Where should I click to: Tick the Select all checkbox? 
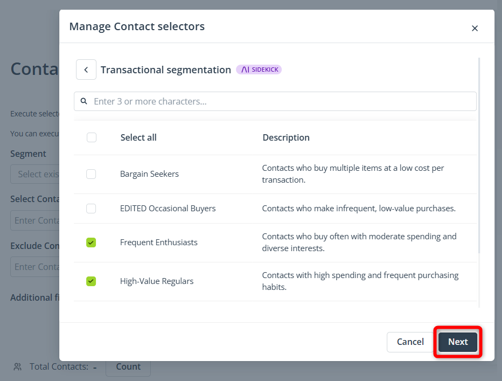[92, 137]
